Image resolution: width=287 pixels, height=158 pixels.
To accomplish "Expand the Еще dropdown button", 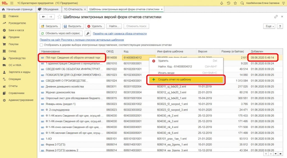I will [269, 26].
